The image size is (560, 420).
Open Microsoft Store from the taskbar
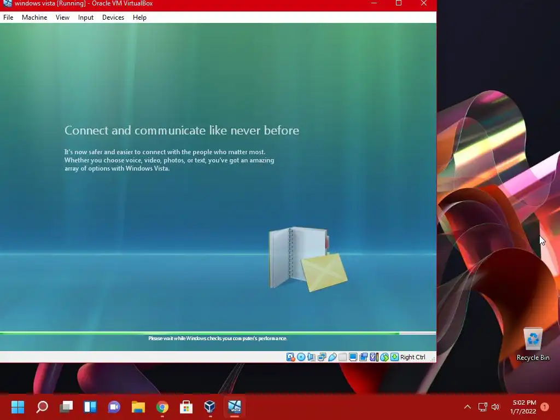[186, 407]
